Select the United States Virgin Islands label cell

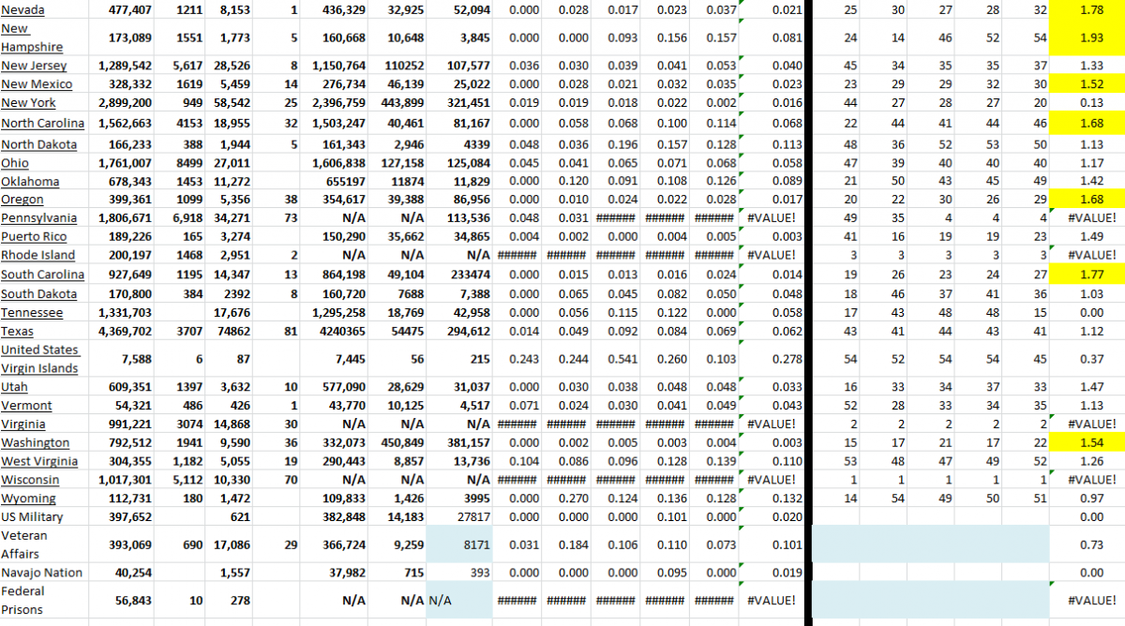[x=40, y=358]
